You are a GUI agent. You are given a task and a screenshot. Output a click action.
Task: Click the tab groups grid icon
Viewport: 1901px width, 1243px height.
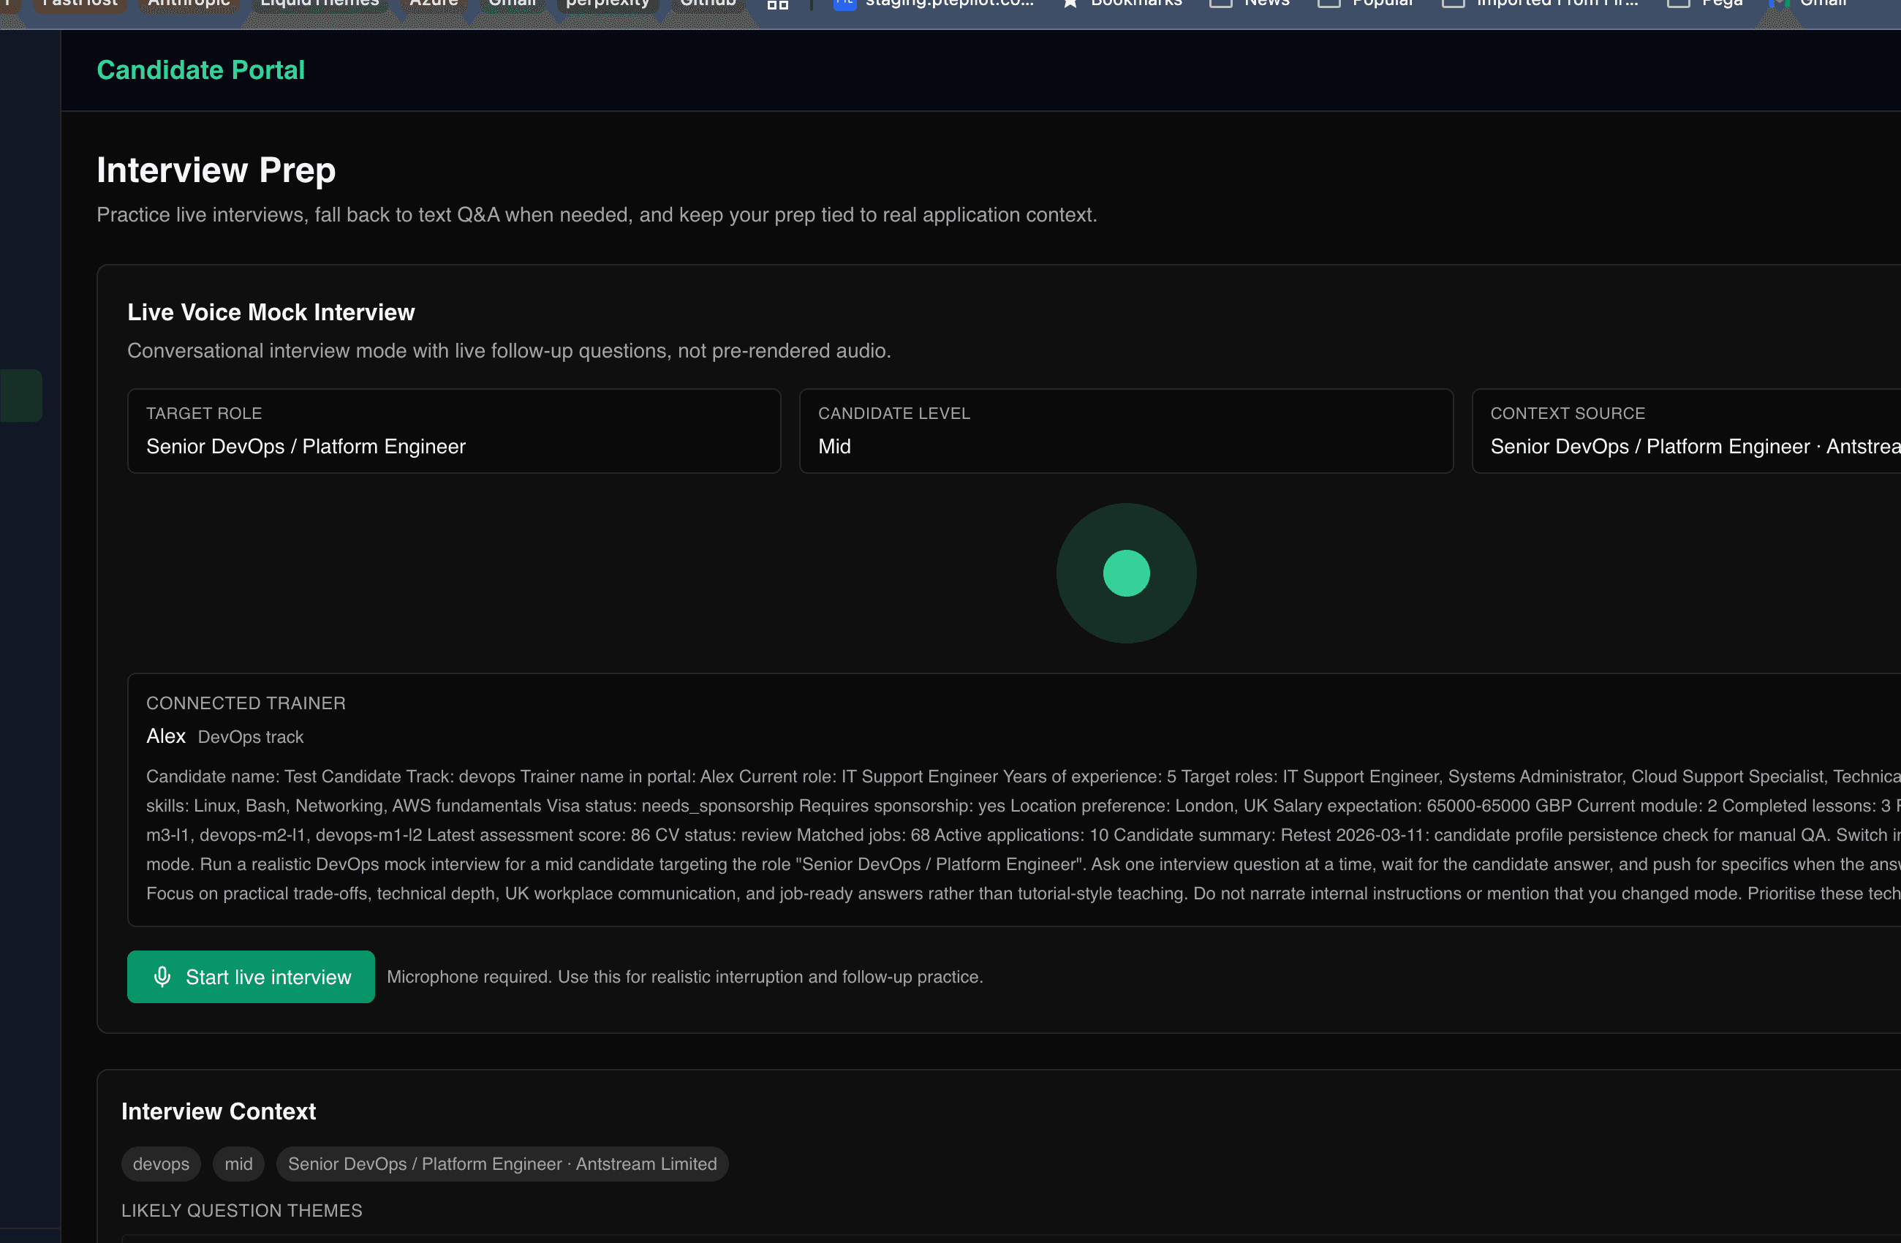click(x=776, y=4)
